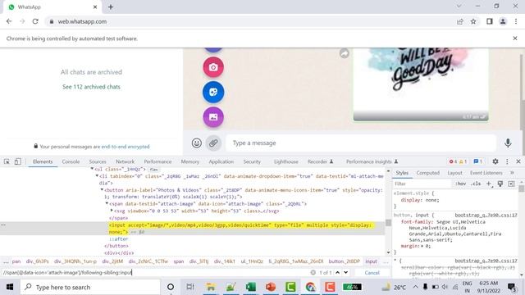Reload the WhatsApp page
Viewport: 525px width, 295px height.
pyautogui.click(x=35, y=21)
